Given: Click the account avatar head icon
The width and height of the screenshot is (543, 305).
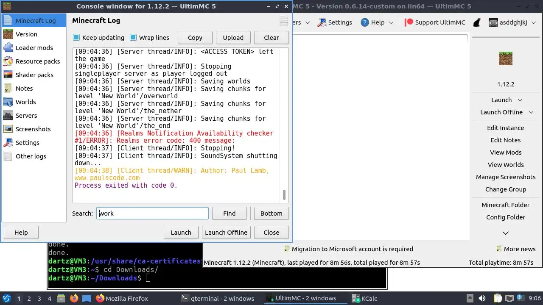Looking at the screenshot, I should tap(493, 22).
